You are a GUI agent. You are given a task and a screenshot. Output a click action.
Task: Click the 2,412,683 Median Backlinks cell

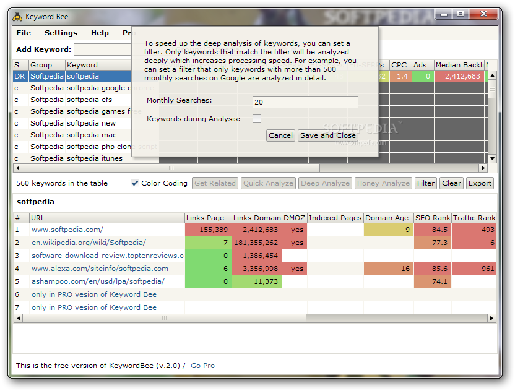[x=459, y=76]
